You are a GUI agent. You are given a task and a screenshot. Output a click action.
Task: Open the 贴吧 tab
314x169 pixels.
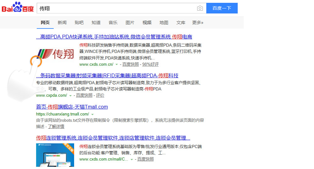79,23
